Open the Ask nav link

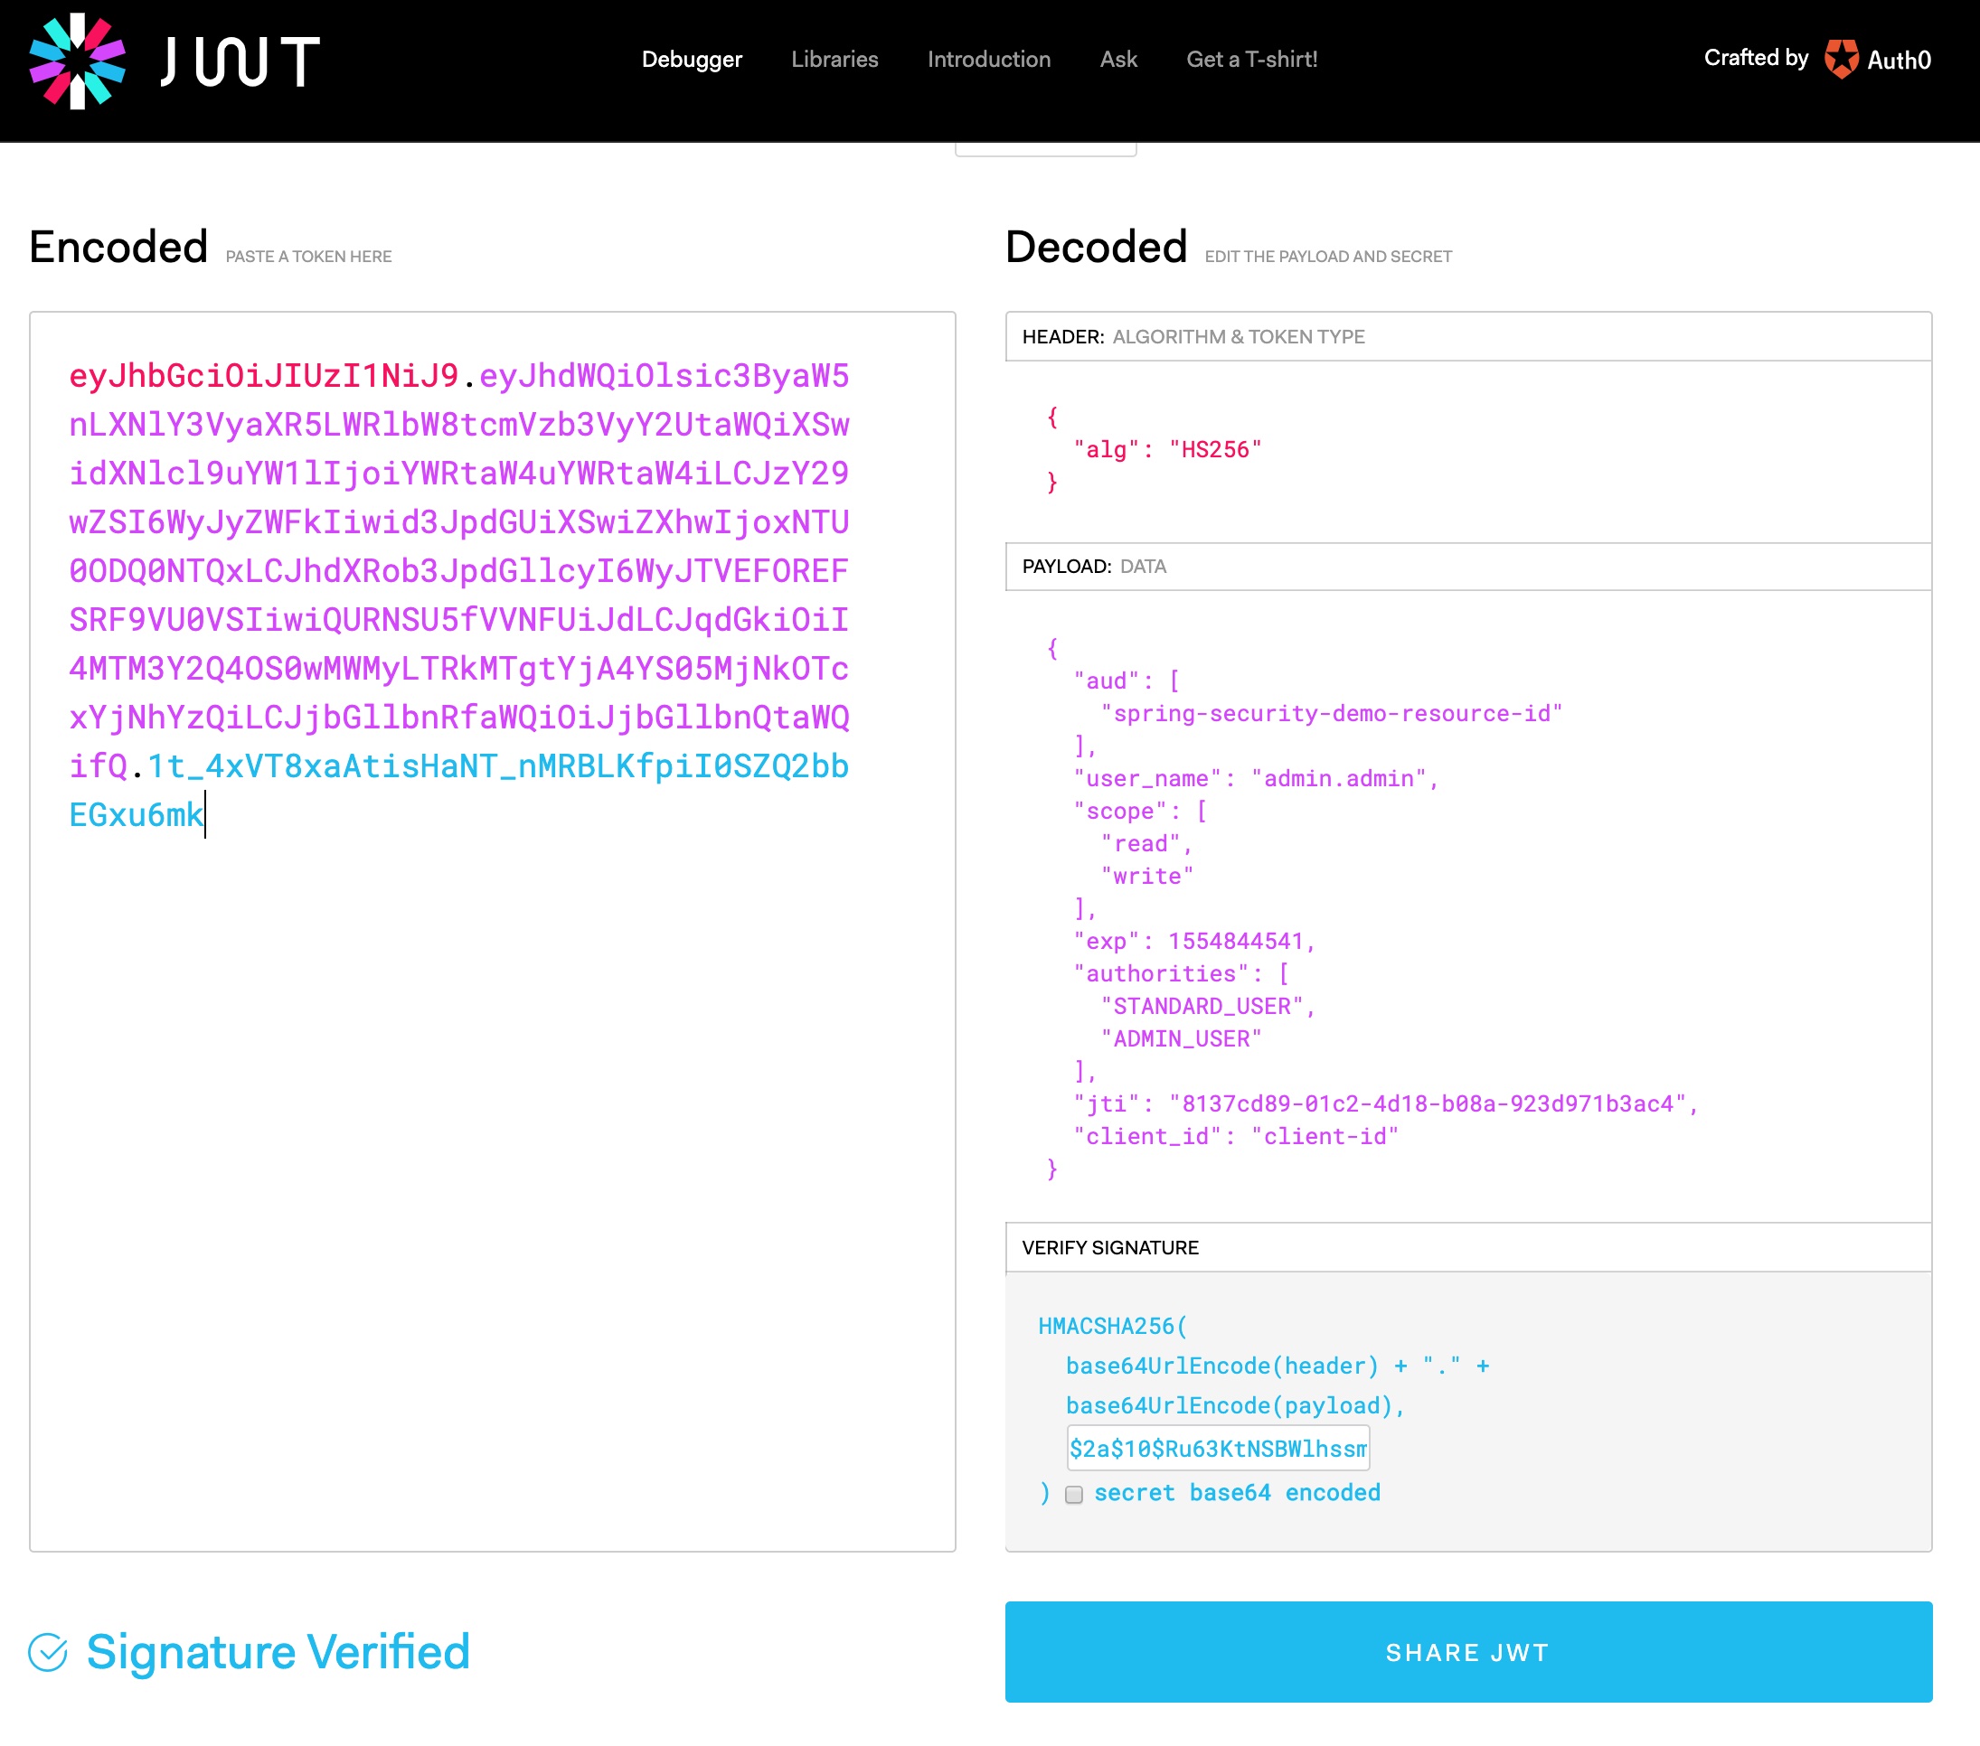1117,59
